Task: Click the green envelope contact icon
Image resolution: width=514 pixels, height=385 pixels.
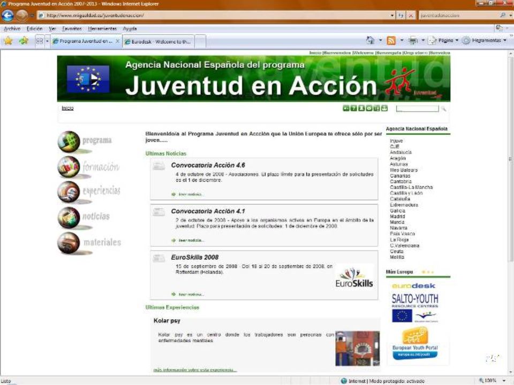Action: 369,109
